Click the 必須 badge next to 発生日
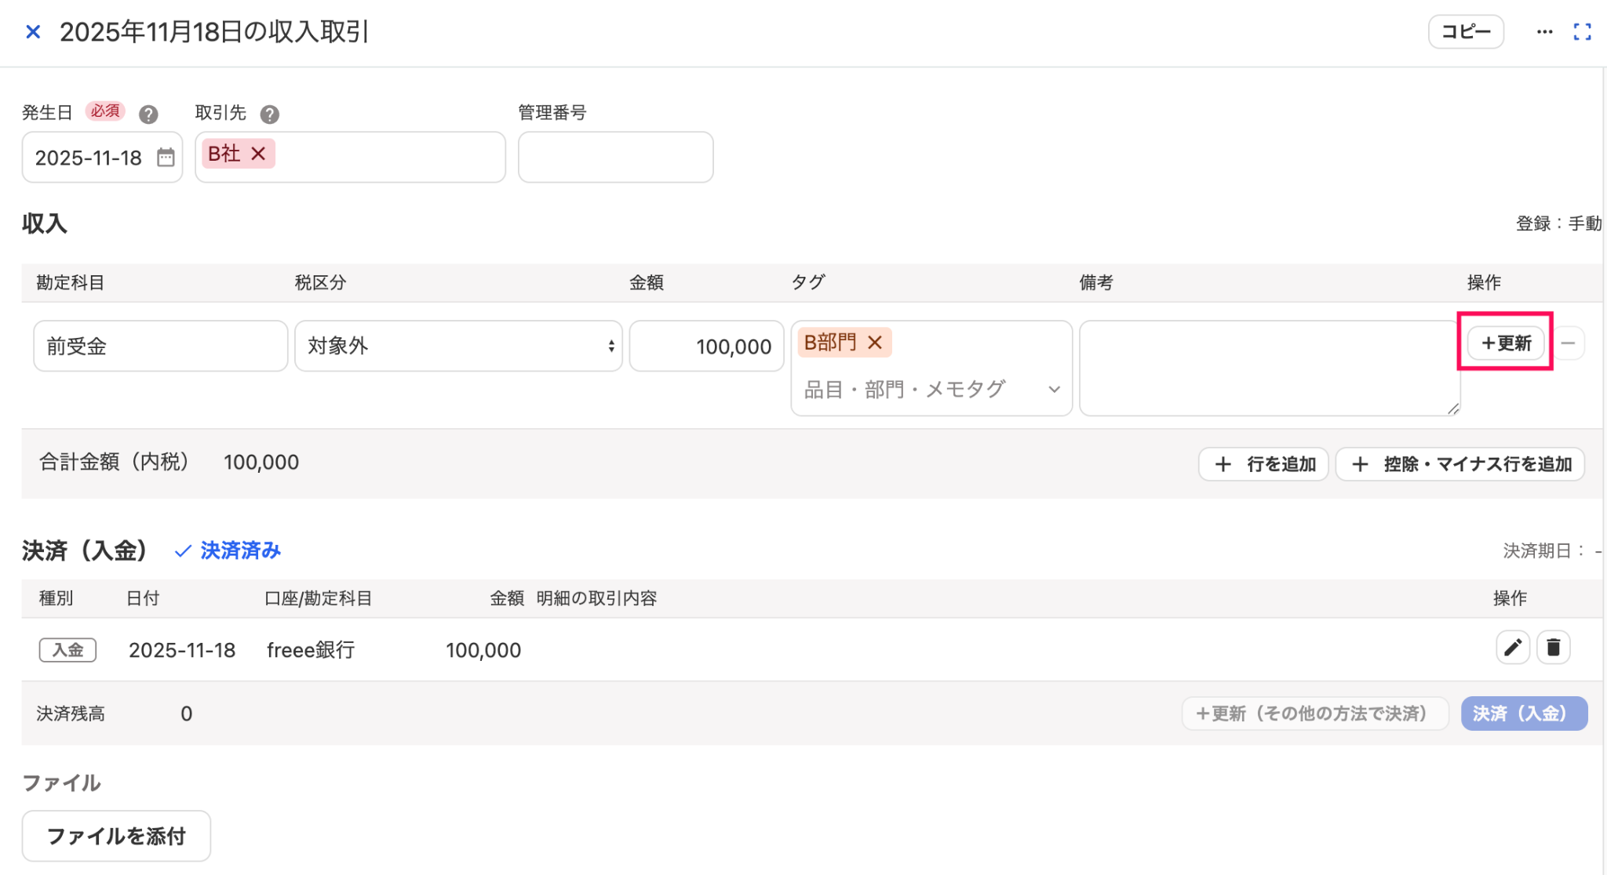The image size is (1607, 875). pyautogui.click(x=105, y=111)
